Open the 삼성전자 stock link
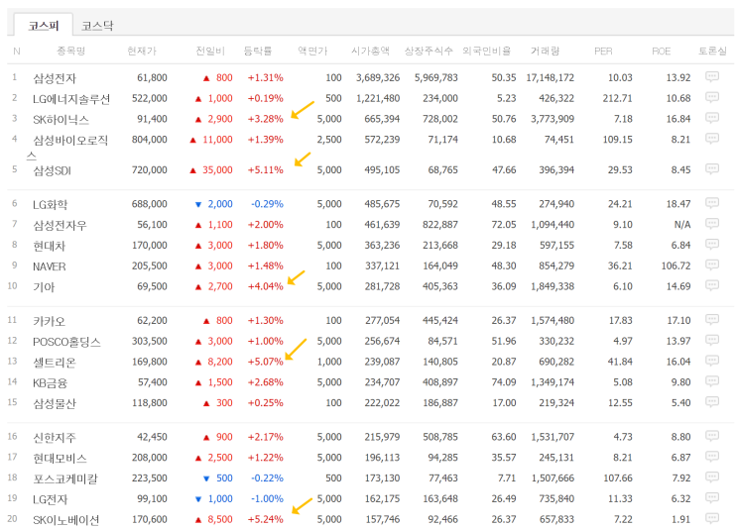 (x=55, y=78)
